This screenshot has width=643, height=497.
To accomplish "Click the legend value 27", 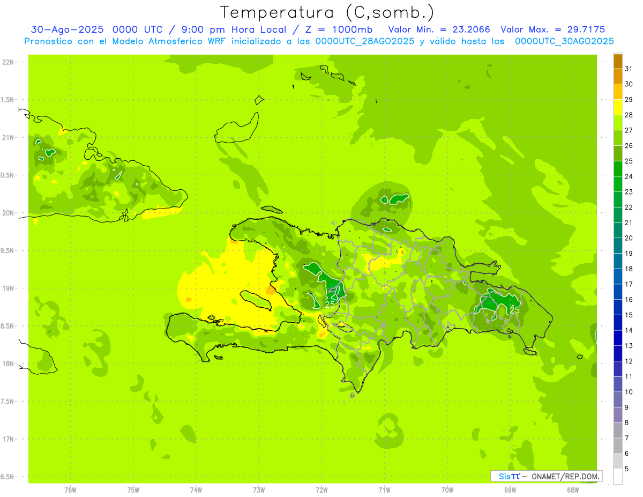I will pyautogui.click(x=629, y=130).
